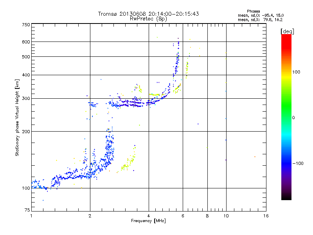Click y-axis tick label '75'
The width and height of the screenshot is (313, 235).
coord(27,210)
